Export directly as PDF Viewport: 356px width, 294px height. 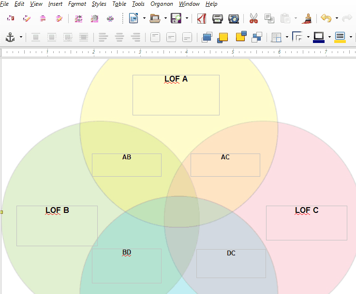(x=202, y=18)
